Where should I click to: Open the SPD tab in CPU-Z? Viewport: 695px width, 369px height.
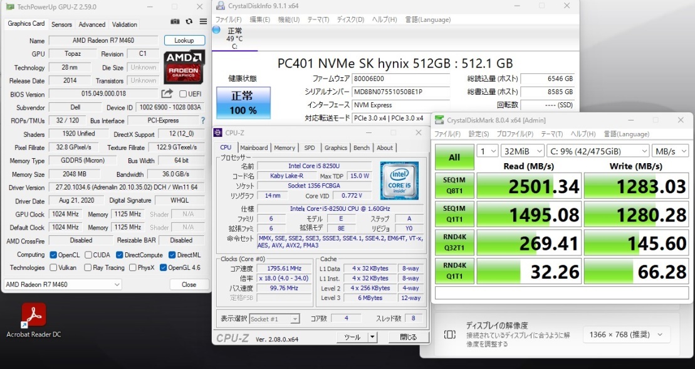point(310,148)
